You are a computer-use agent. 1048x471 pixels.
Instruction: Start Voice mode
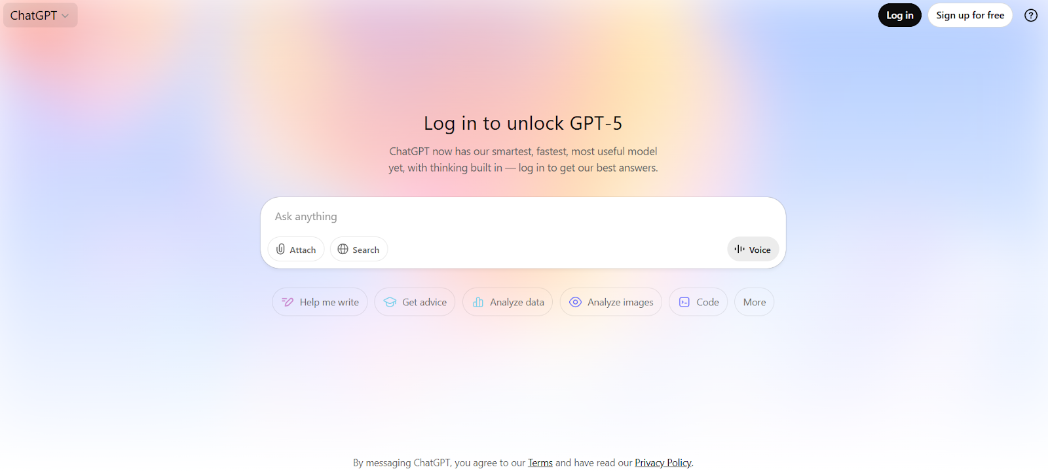753,249
